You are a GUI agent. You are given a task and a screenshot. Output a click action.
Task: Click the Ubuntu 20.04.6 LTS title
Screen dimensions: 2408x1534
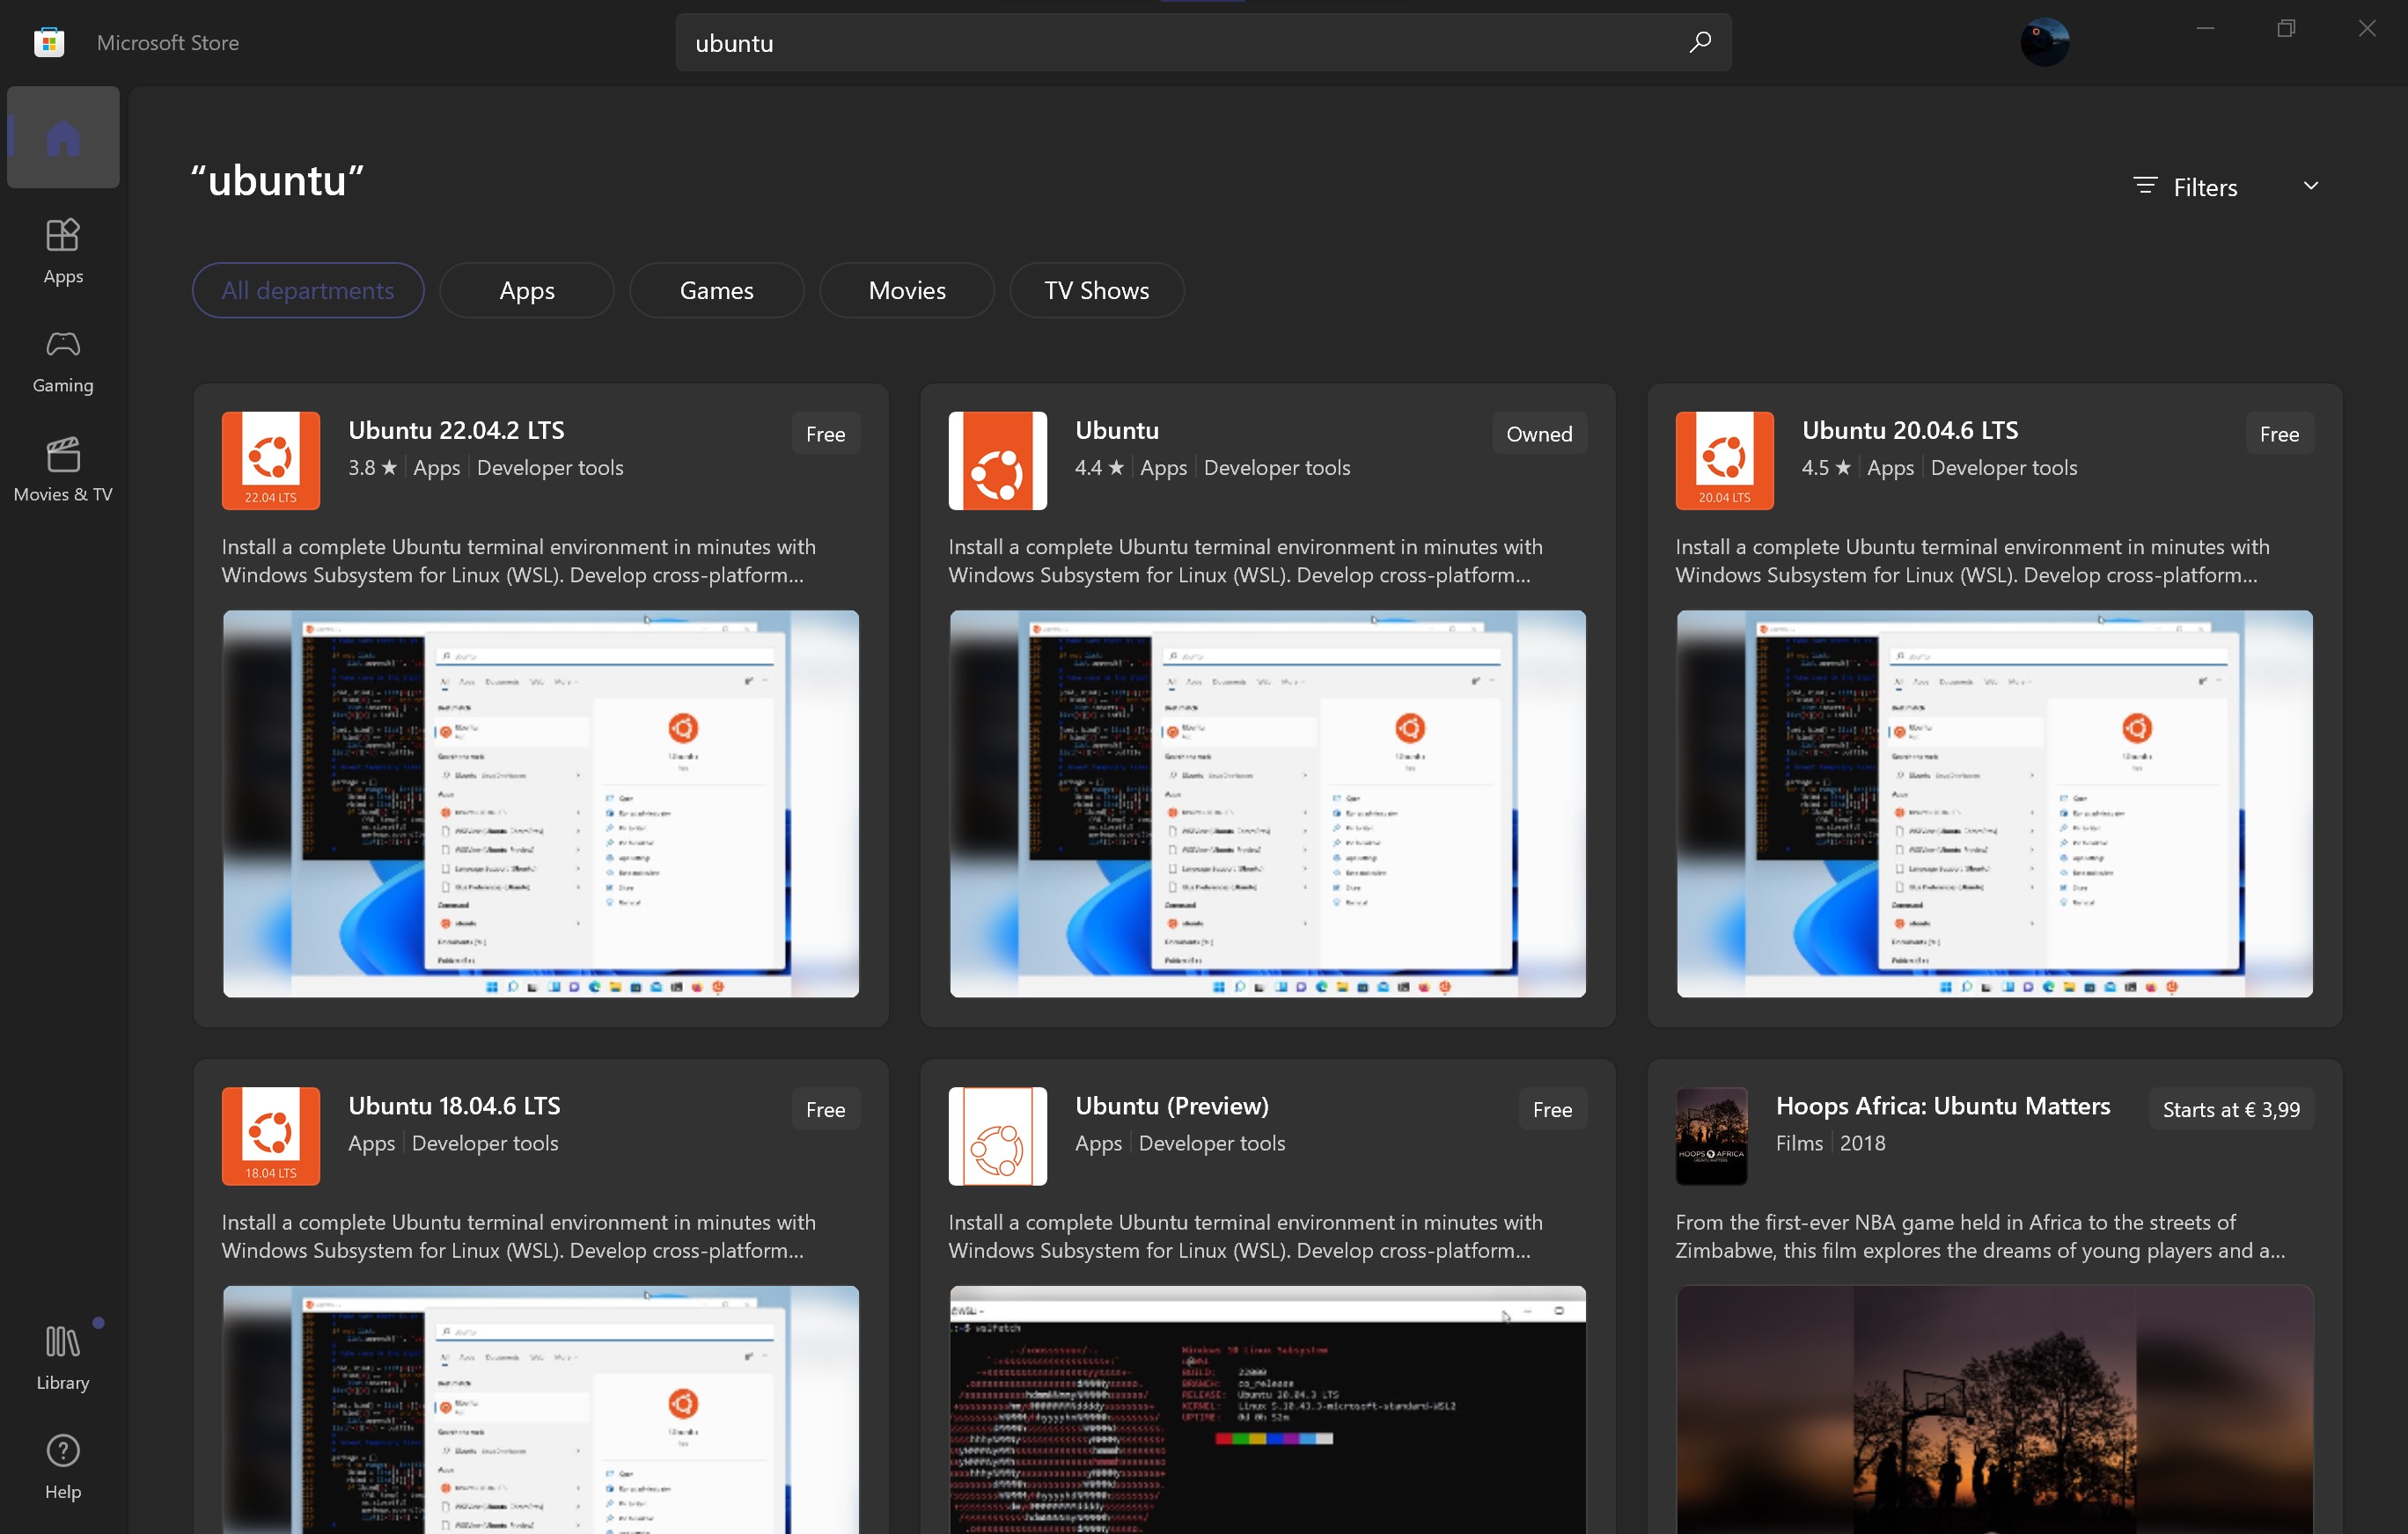click(x=1910, y=431)
